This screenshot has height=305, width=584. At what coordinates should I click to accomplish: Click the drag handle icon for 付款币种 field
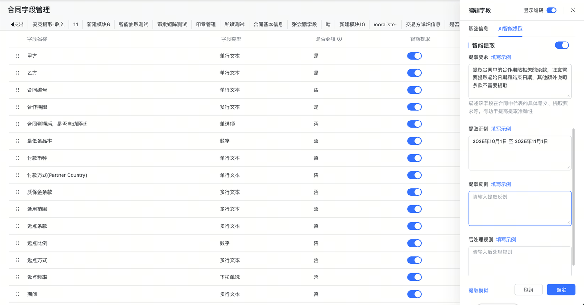click(17, 158)
